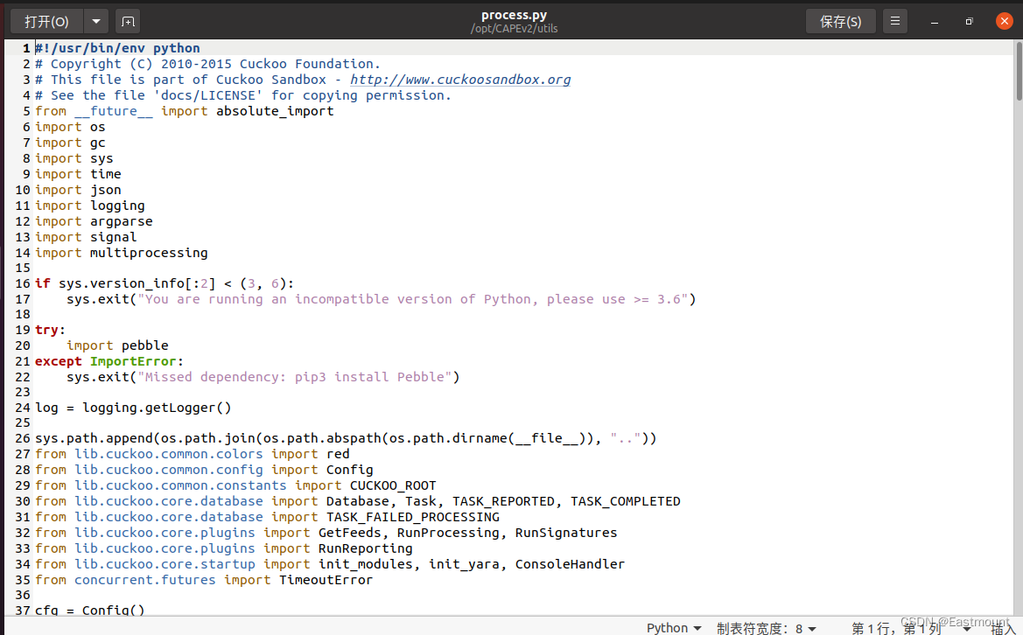Screen dimensions: 1023x635
Task: Click the 'import pebble' line
Action: click(117, 345)
